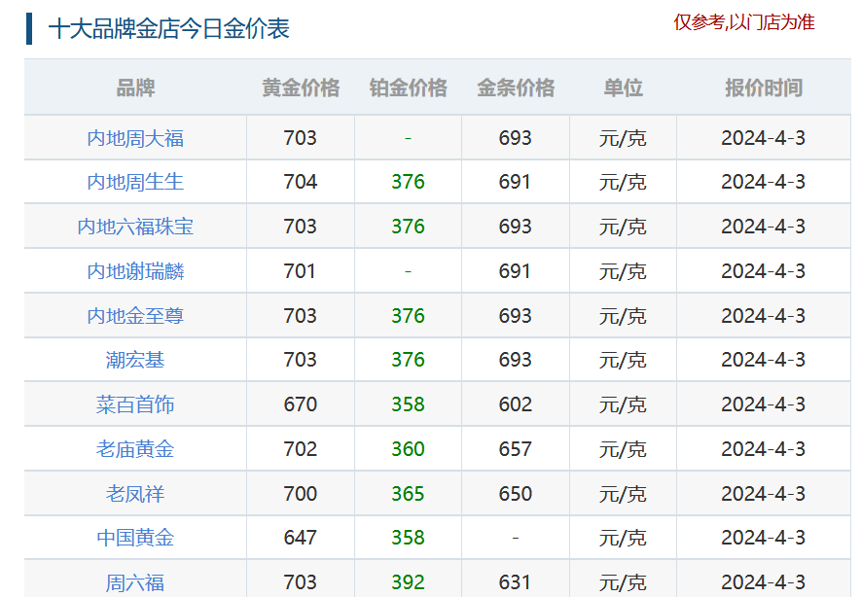Select the date 2024-4-3 in 内地周大福 row

763,138
